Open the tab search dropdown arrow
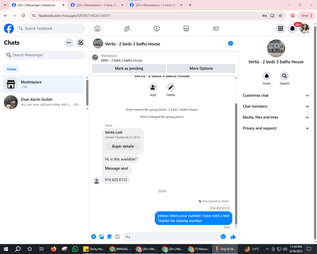The image size is (317, 254). click(x=5, y=5)
